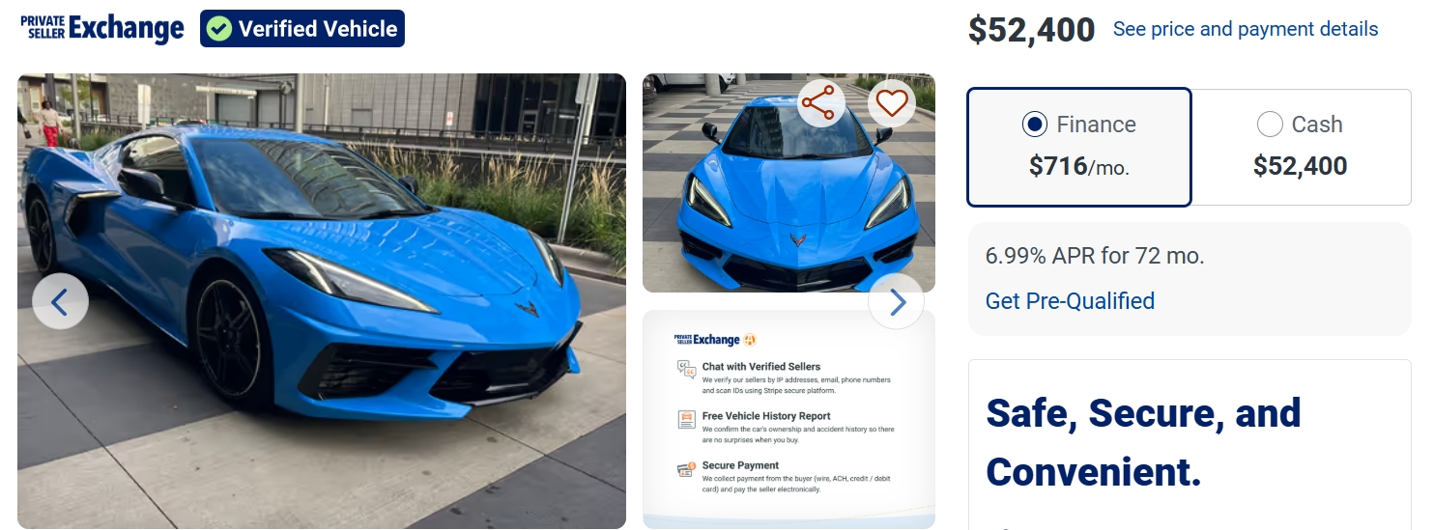Click the Private Seller Exchange logo

(101, 28)
